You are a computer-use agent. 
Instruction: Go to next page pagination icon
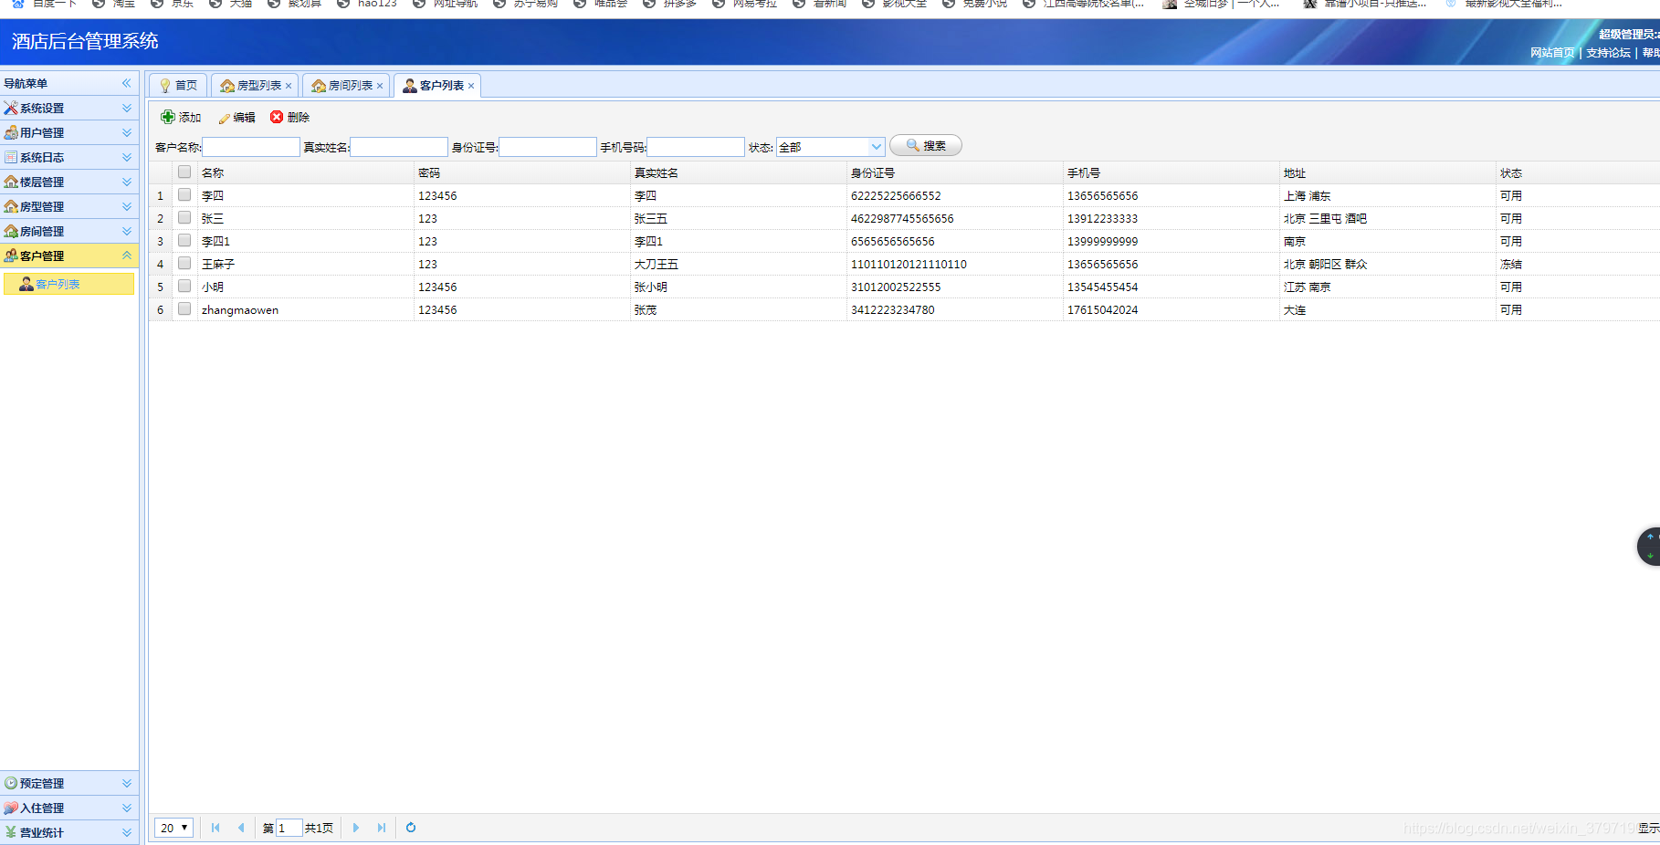[x=356, y=828]
